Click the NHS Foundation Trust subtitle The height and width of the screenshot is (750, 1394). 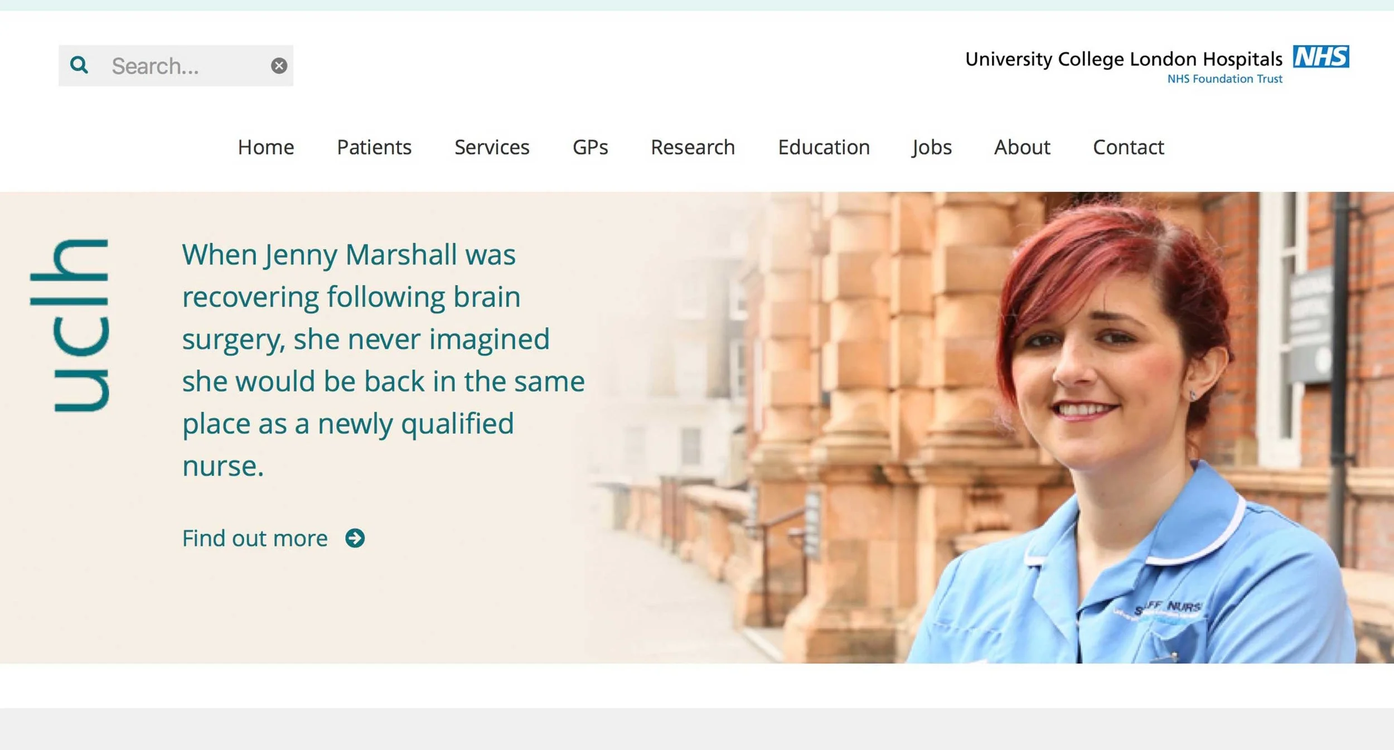click(x=1225, y=79)
